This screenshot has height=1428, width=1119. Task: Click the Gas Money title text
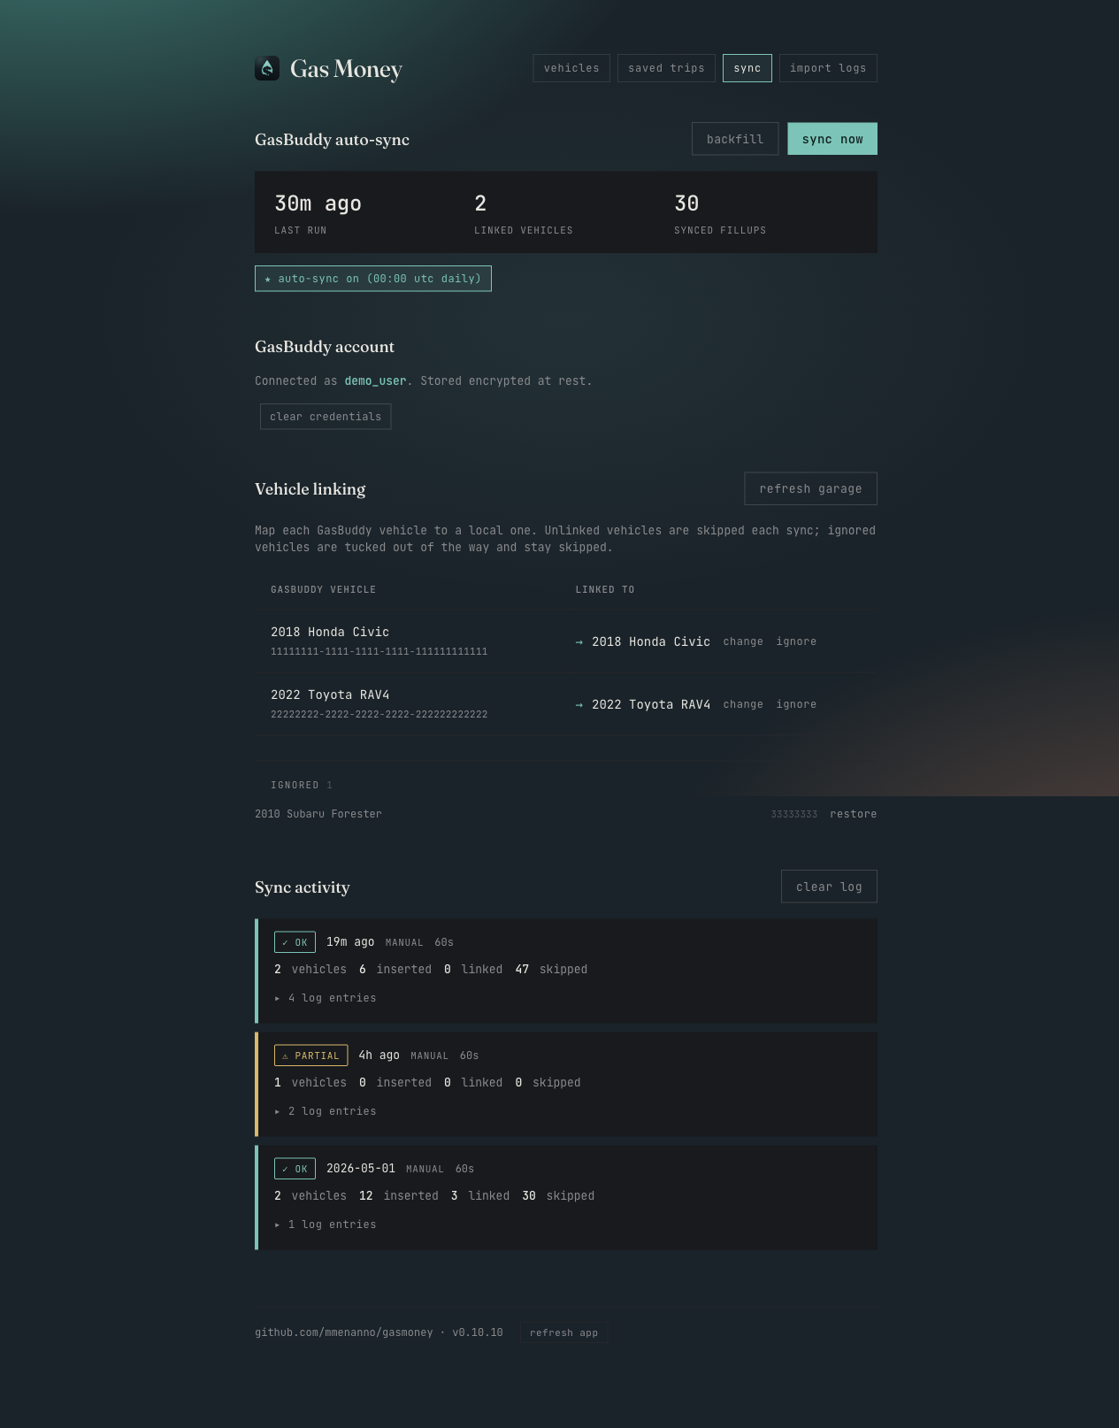[x=346, y=69]
